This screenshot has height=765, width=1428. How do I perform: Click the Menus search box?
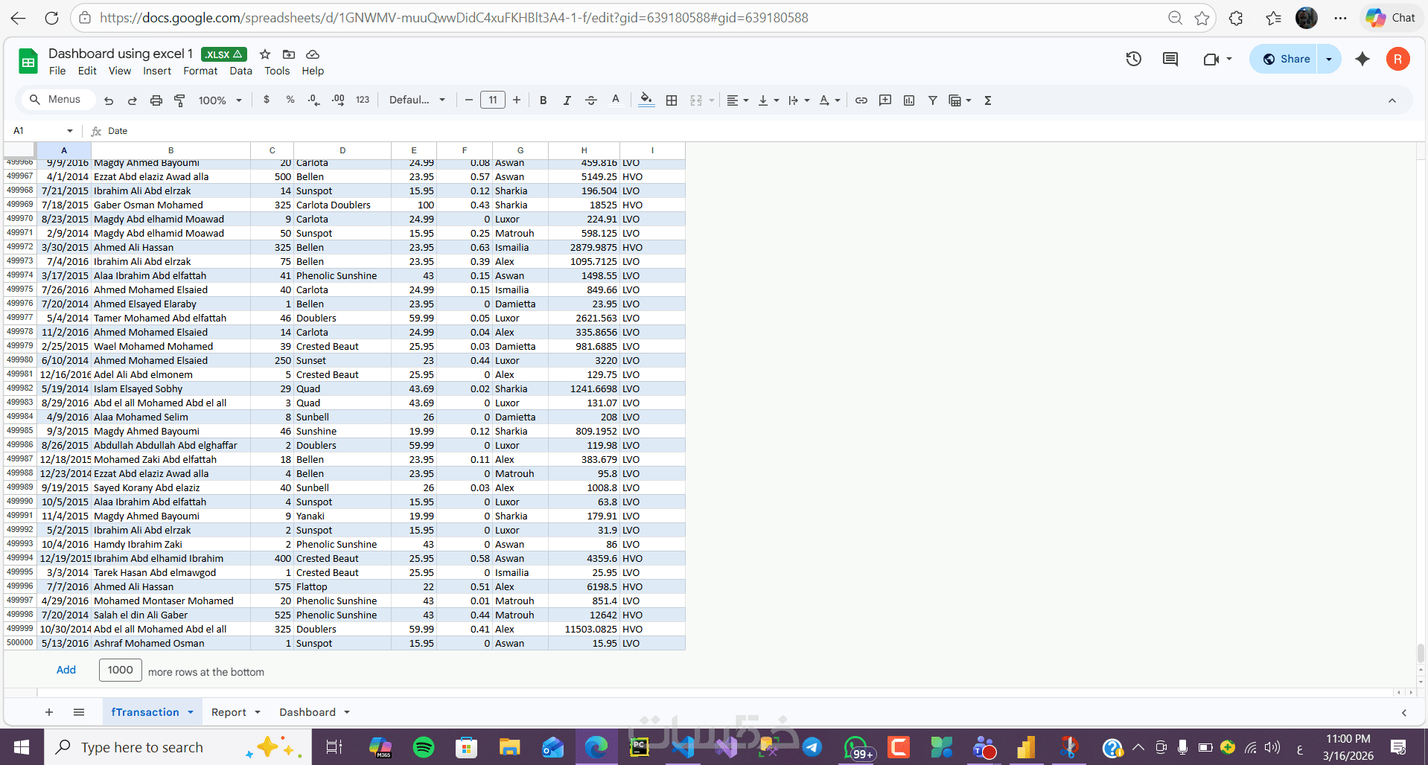[59, 100]
